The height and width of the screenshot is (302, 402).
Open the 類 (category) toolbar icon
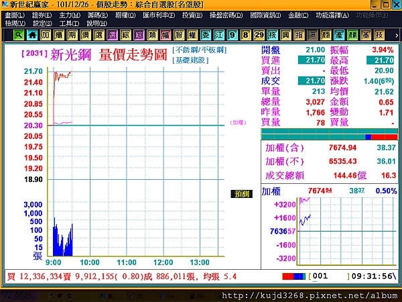[152, 35]
